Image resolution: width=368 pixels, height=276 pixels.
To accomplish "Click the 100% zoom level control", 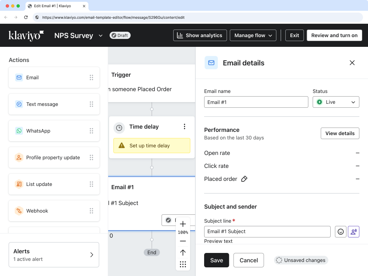I will (183, 232).
